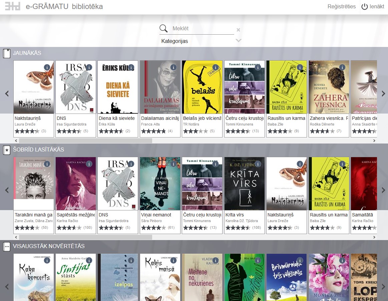
Task: Click the Tarakāni manā galvā title text
Action: (x=33, y=215)
